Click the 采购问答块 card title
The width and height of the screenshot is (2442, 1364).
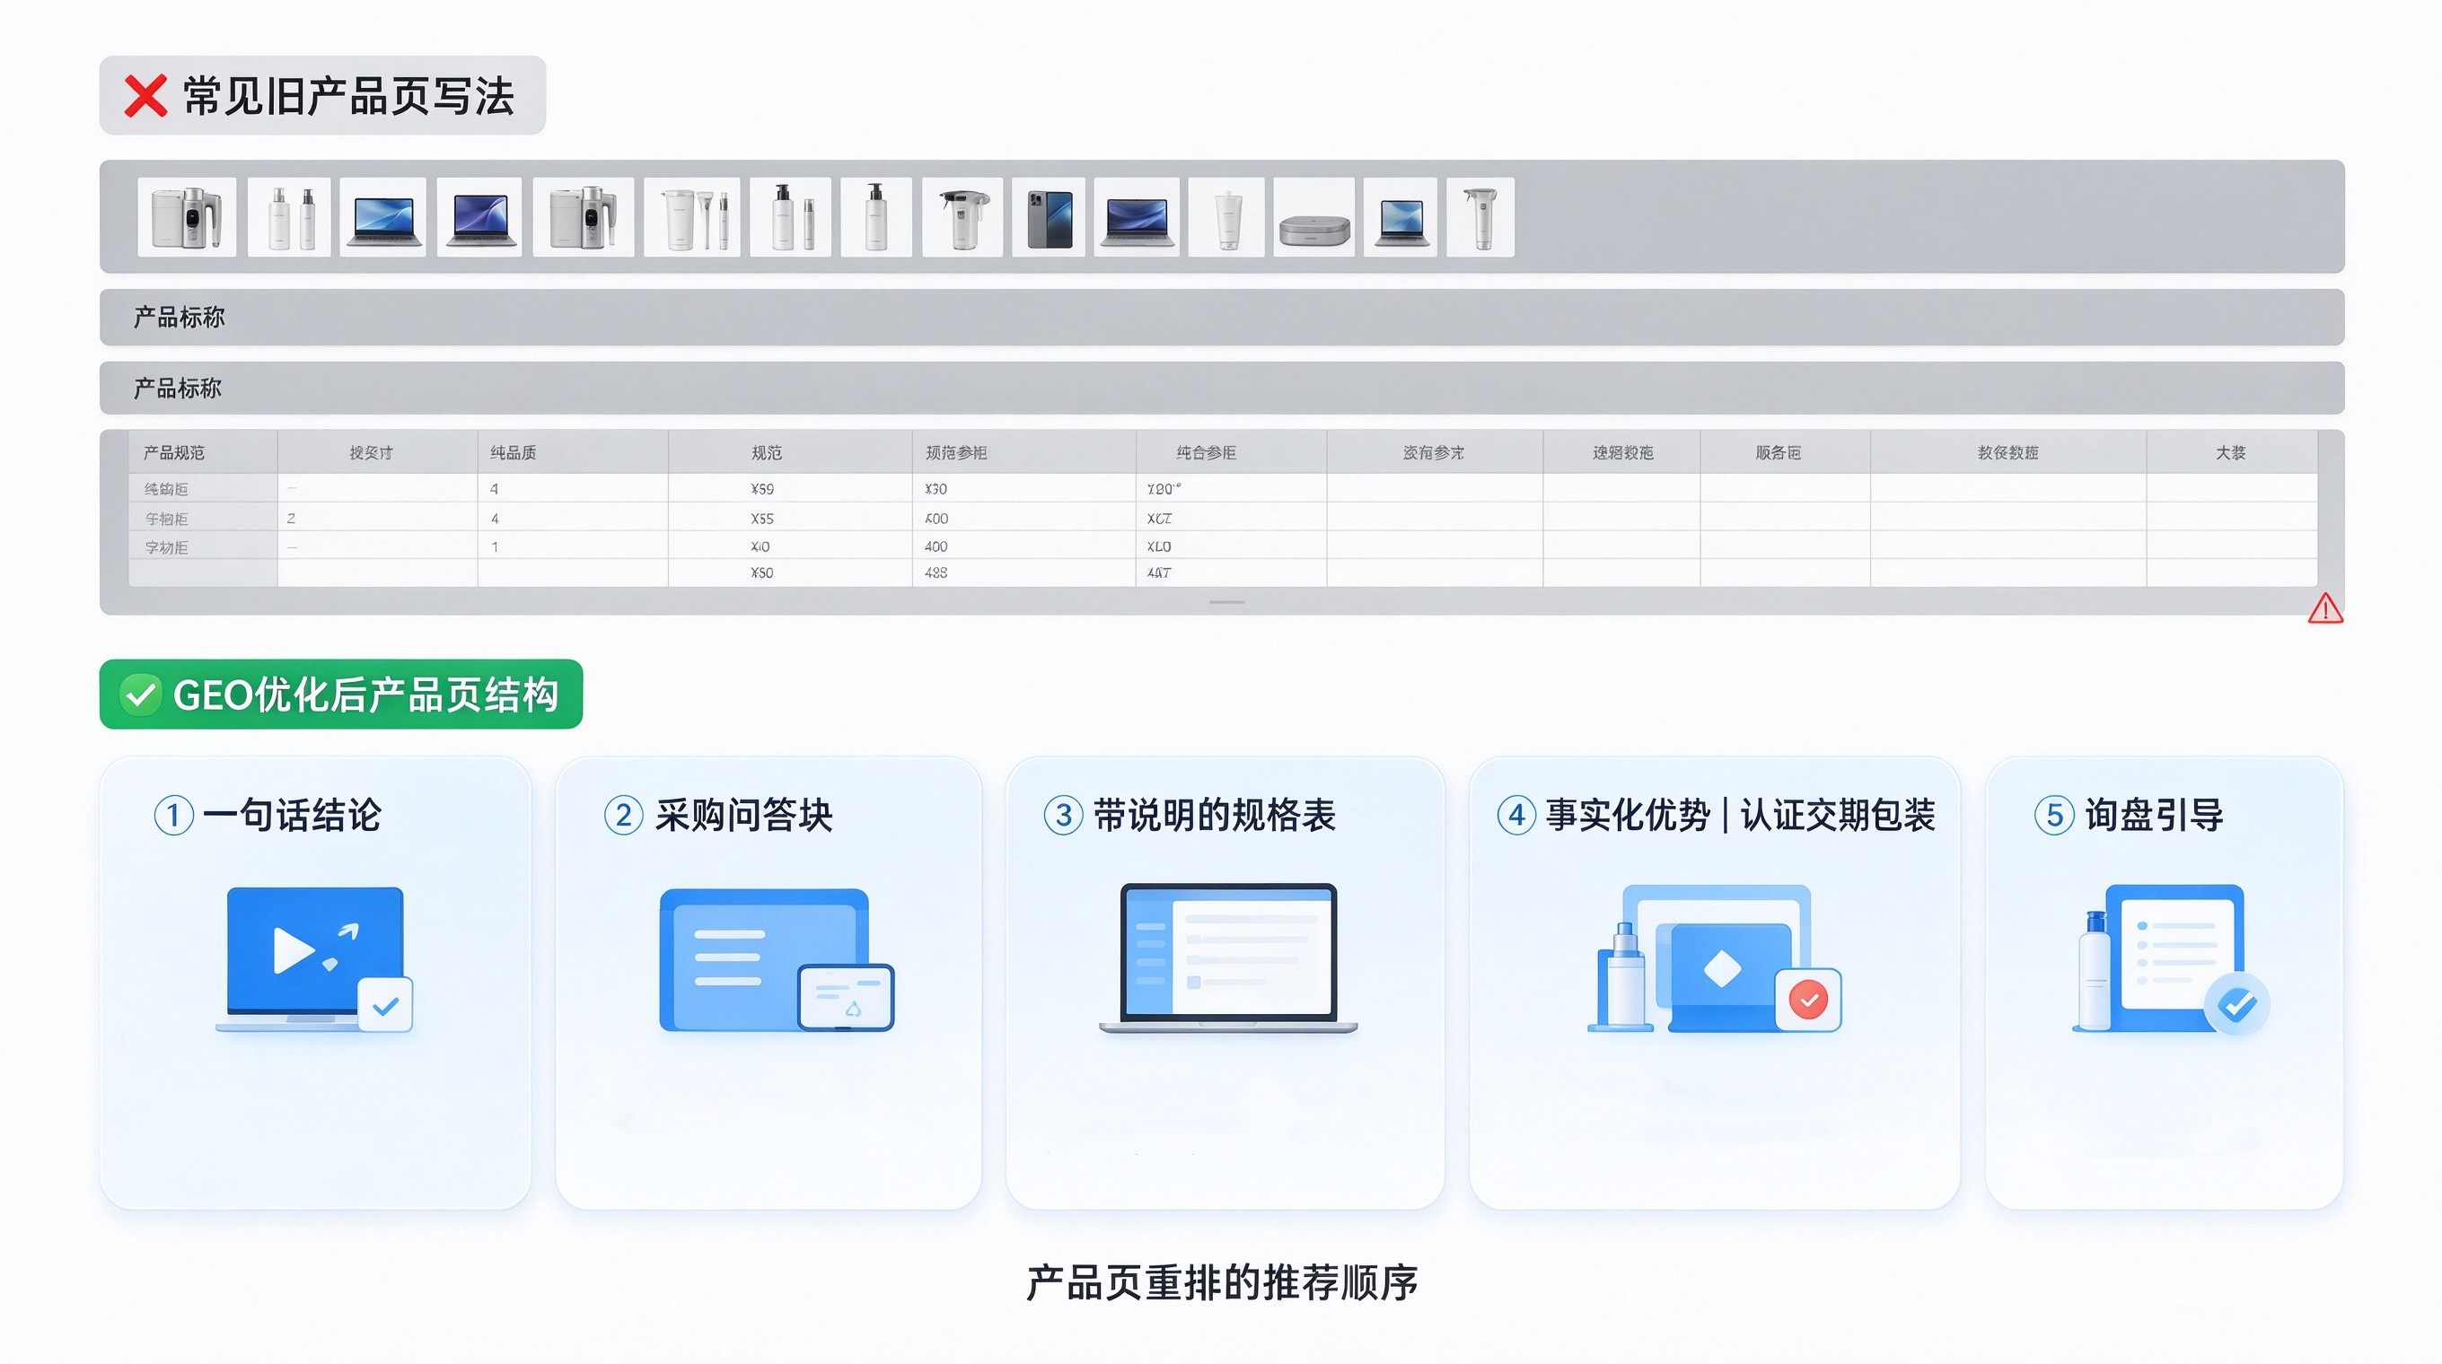[744, 816]
